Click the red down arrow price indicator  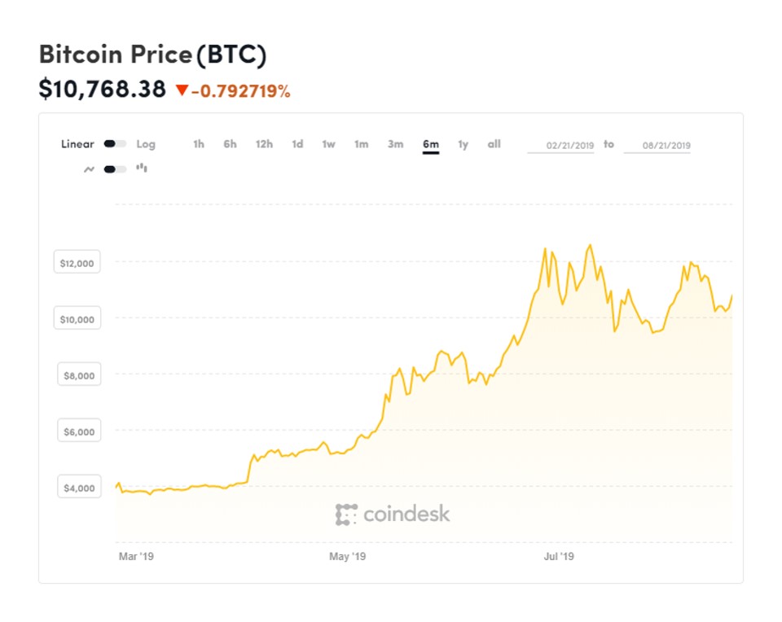point(182,90)
